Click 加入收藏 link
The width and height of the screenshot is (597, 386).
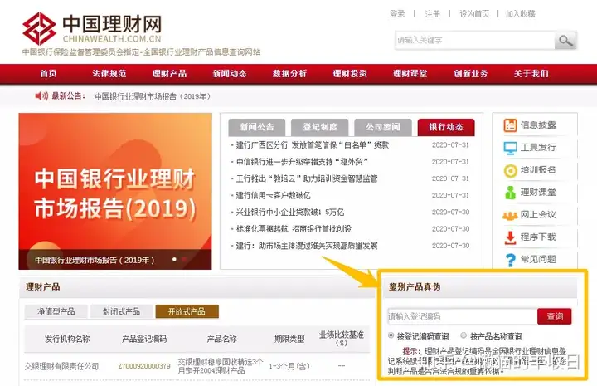tap(521, 14)
